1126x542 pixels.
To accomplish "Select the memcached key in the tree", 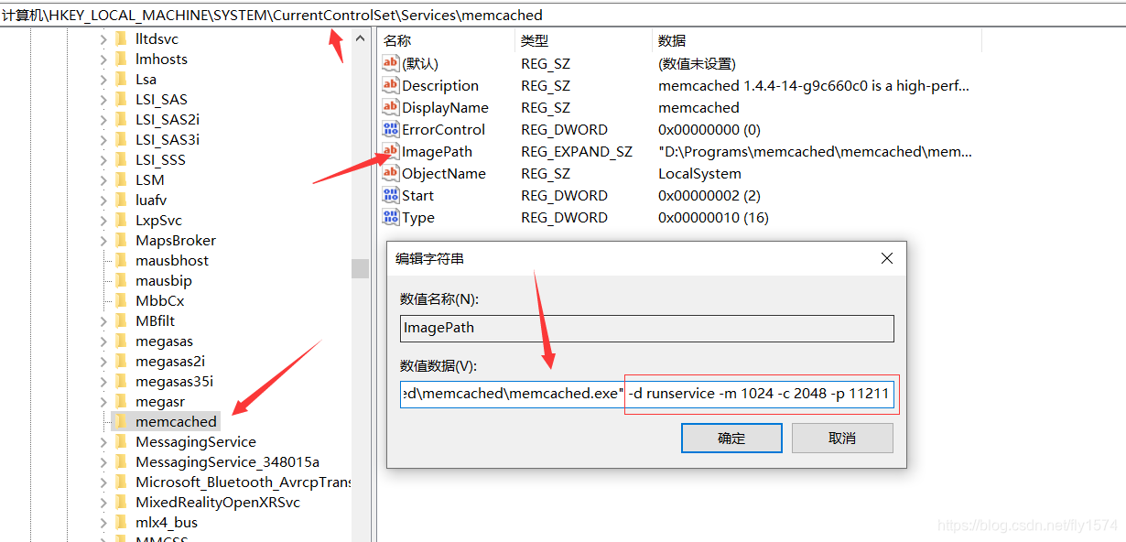I will (x=176, y=422).
